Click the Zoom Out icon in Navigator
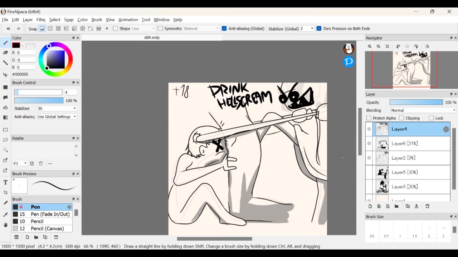Image resolution: width=458 pixels, height=257 pixels. [378, 46]
